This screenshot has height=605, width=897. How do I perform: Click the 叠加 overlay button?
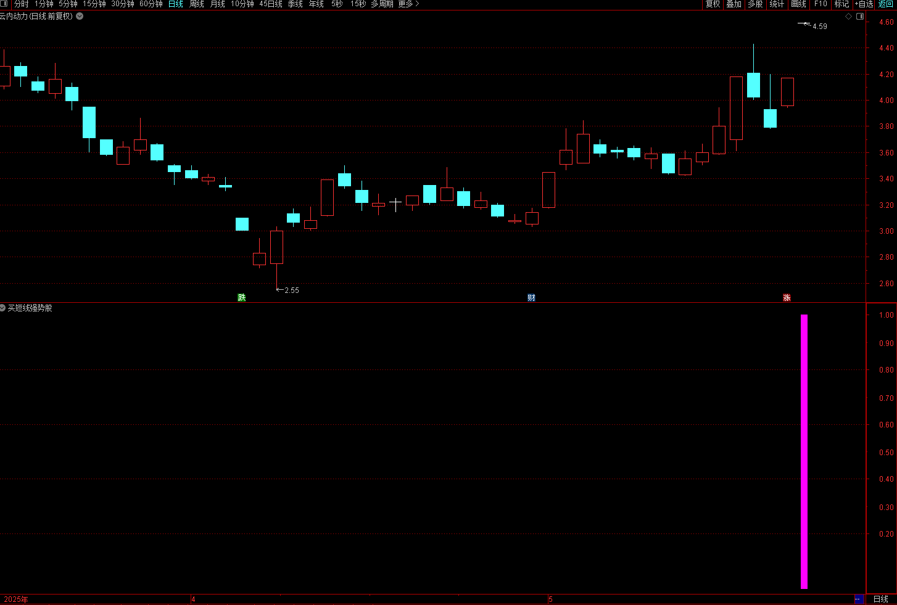click(734, 4)
